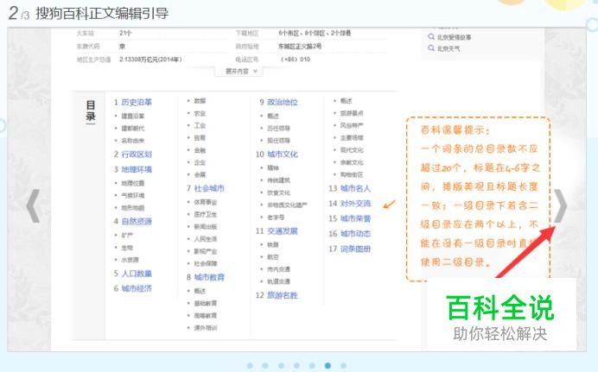Open catalog entry 15 城市荣誉
Screen dimensions: 598x372
click(355, 218)
